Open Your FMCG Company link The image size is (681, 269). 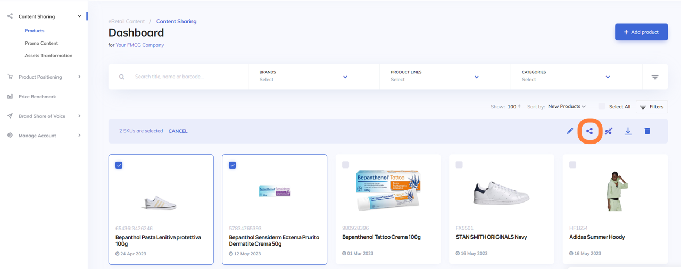click(x=140, y=45)
